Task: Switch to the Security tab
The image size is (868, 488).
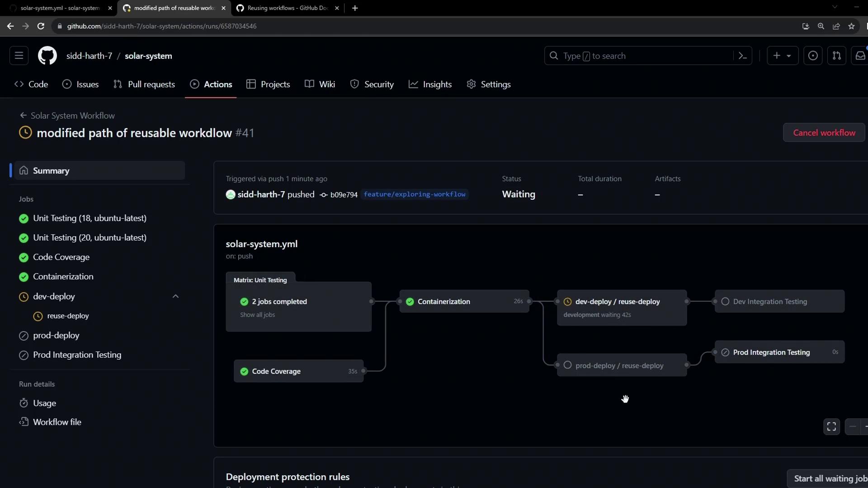Action: (372, 84)
